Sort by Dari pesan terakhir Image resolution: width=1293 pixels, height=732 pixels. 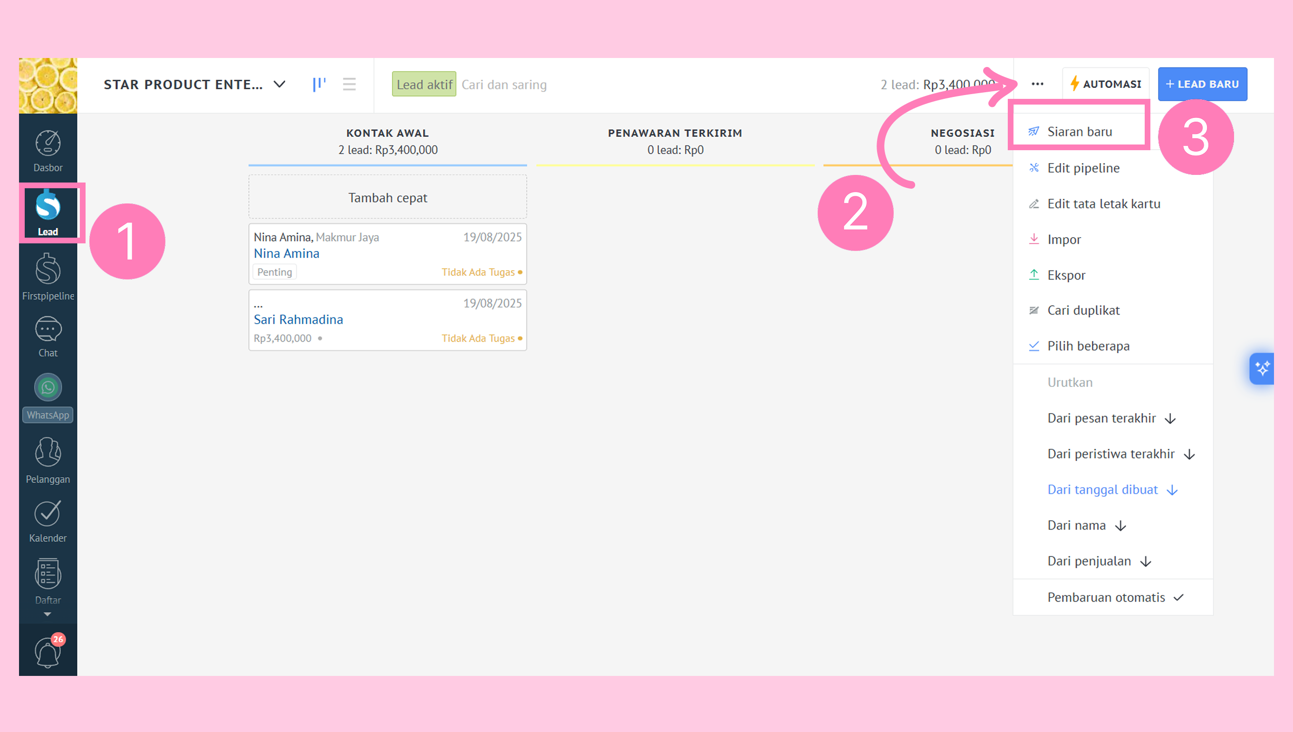1113,418
